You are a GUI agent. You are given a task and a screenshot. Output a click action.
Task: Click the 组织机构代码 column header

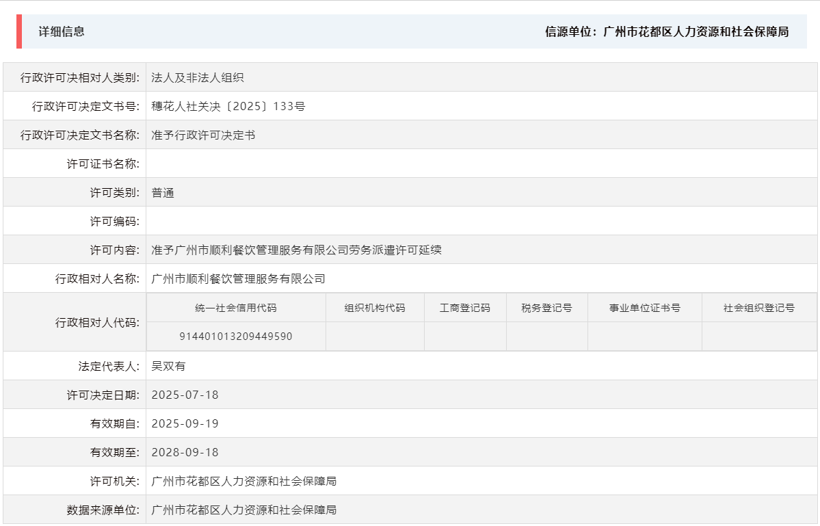click(375, 307)
